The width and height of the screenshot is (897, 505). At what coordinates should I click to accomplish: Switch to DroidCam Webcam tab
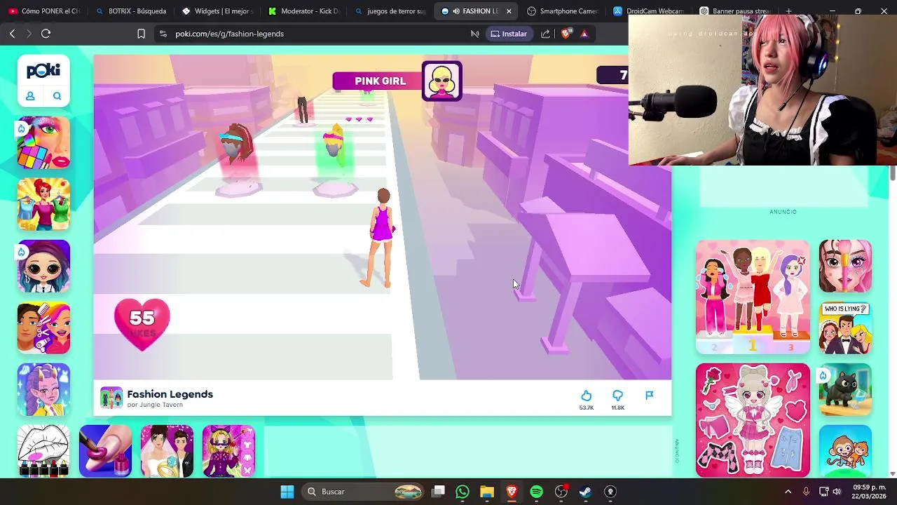tap(648, 11)
